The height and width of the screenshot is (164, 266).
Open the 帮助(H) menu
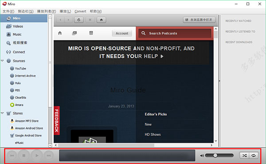point(96,12)
